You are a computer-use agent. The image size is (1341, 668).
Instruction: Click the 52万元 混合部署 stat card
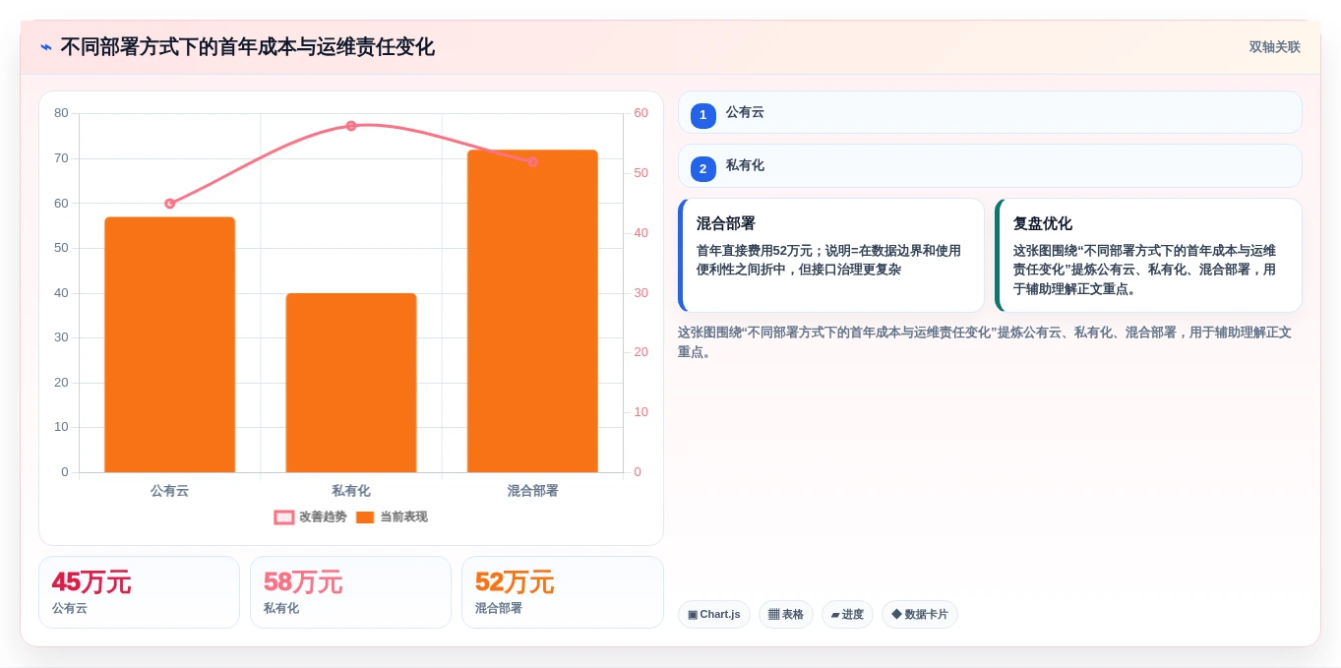[x=563, y=592]
